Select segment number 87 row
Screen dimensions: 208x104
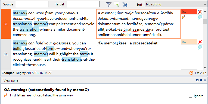(6, 54)
